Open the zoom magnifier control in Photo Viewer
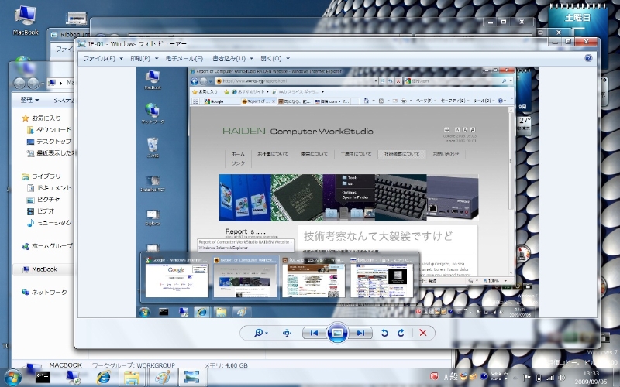 260,333
